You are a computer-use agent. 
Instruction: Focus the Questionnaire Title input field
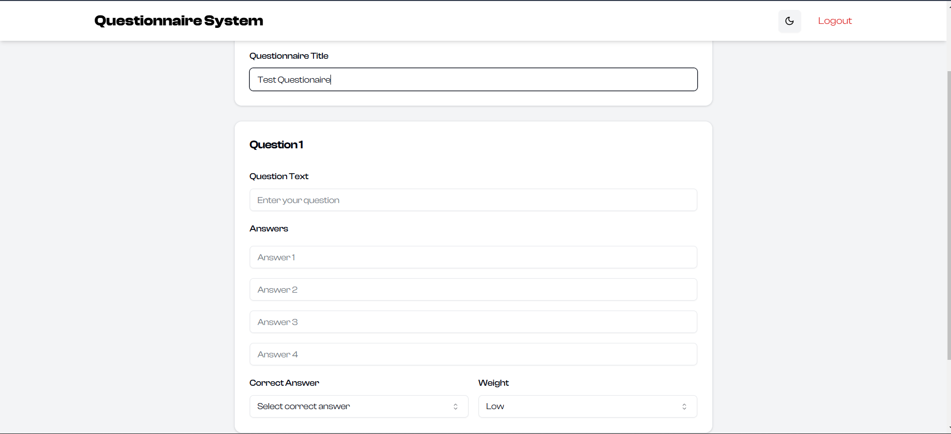[x=473, y=80]
